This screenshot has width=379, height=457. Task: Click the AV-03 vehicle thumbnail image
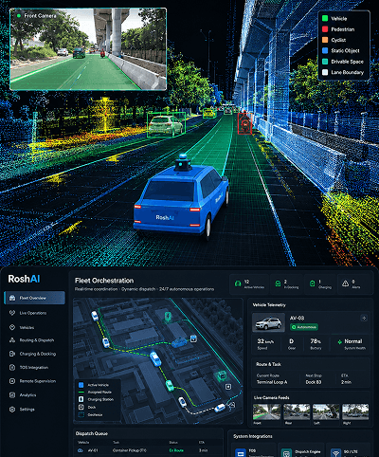click(x=268, y=322)
